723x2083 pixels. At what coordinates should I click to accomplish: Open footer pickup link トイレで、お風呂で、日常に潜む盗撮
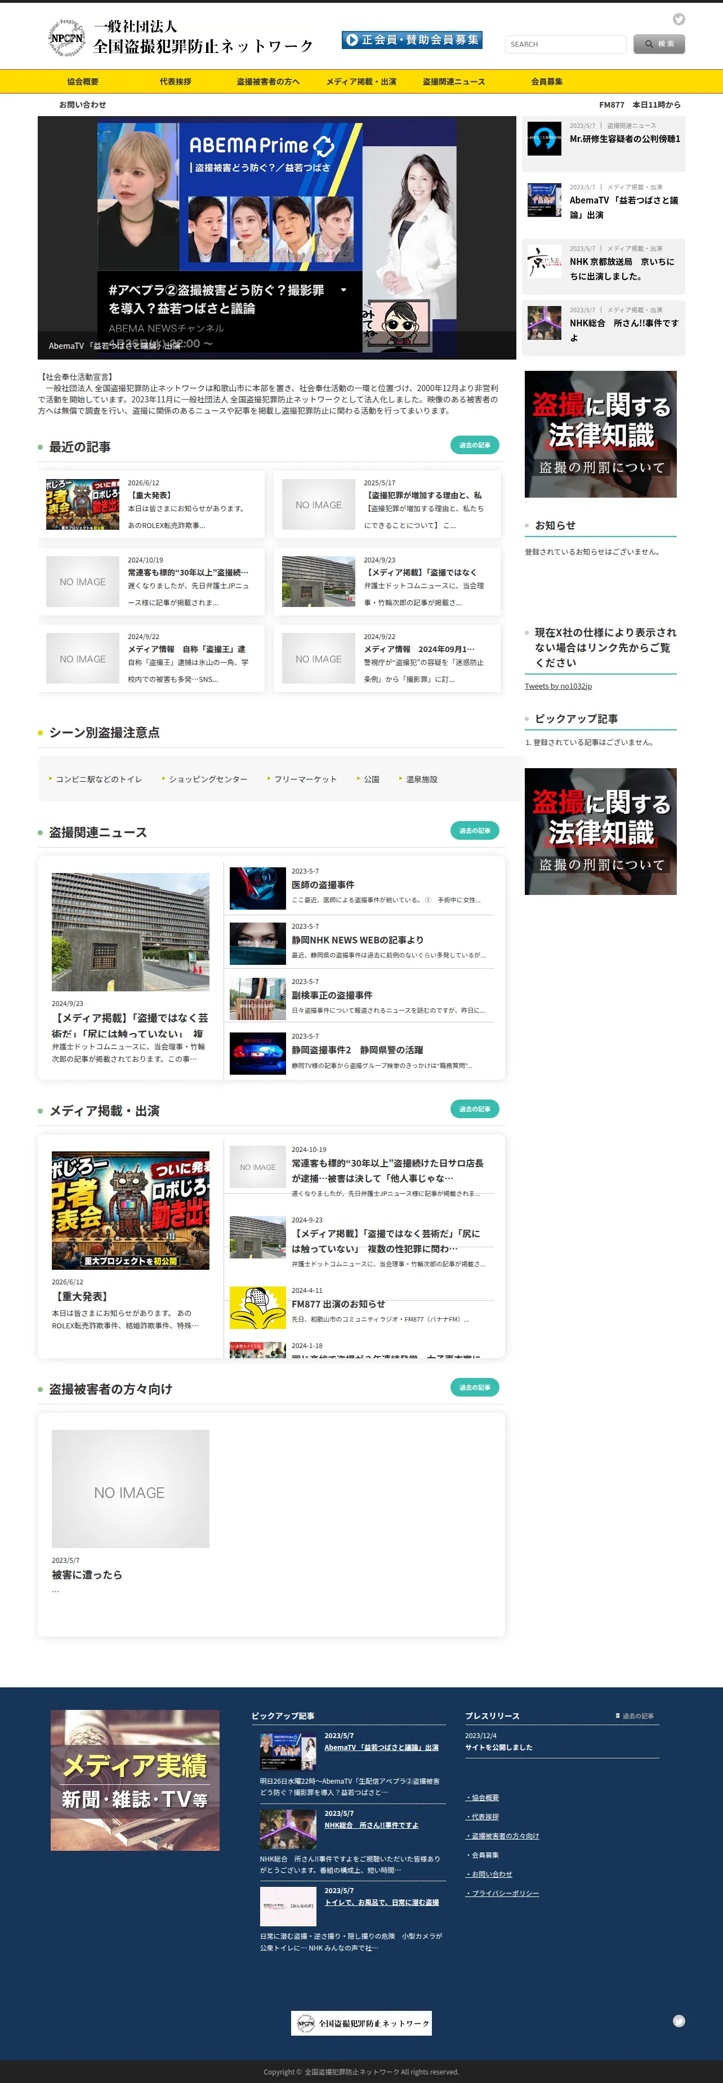381,1903
